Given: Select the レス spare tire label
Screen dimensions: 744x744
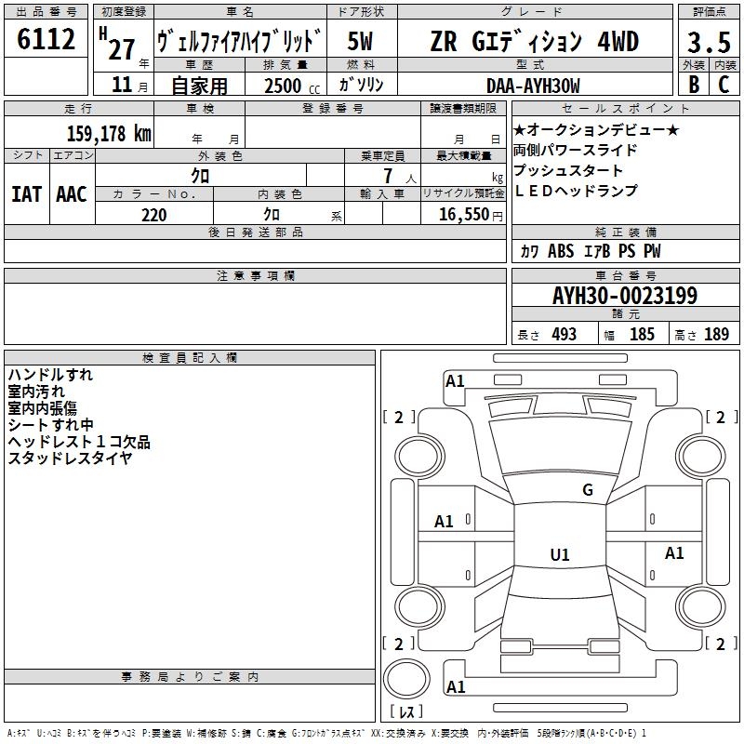Looking at the screenshot, I should click(406, 711).
